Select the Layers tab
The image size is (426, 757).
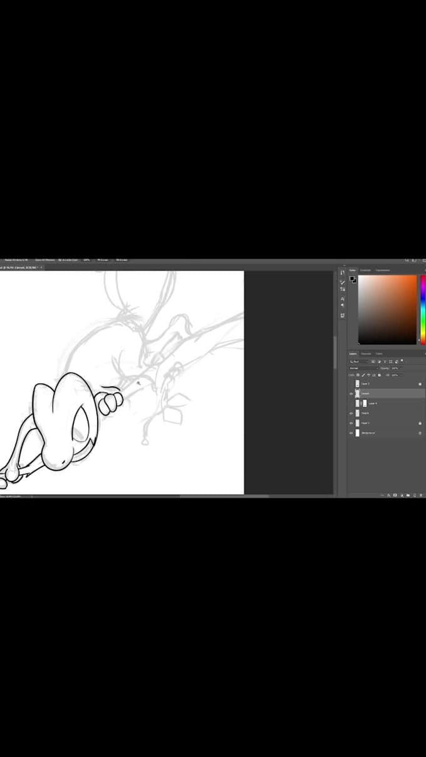click(353, 354)
